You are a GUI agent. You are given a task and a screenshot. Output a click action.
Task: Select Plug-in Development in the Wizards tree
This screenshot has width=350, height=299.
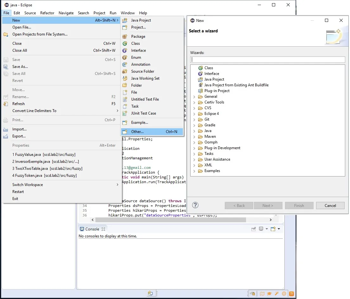point(222,148)
